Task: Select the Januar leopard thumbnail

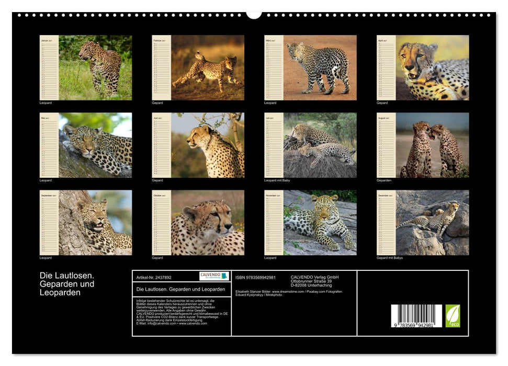Action: click(x=85, y=67)
